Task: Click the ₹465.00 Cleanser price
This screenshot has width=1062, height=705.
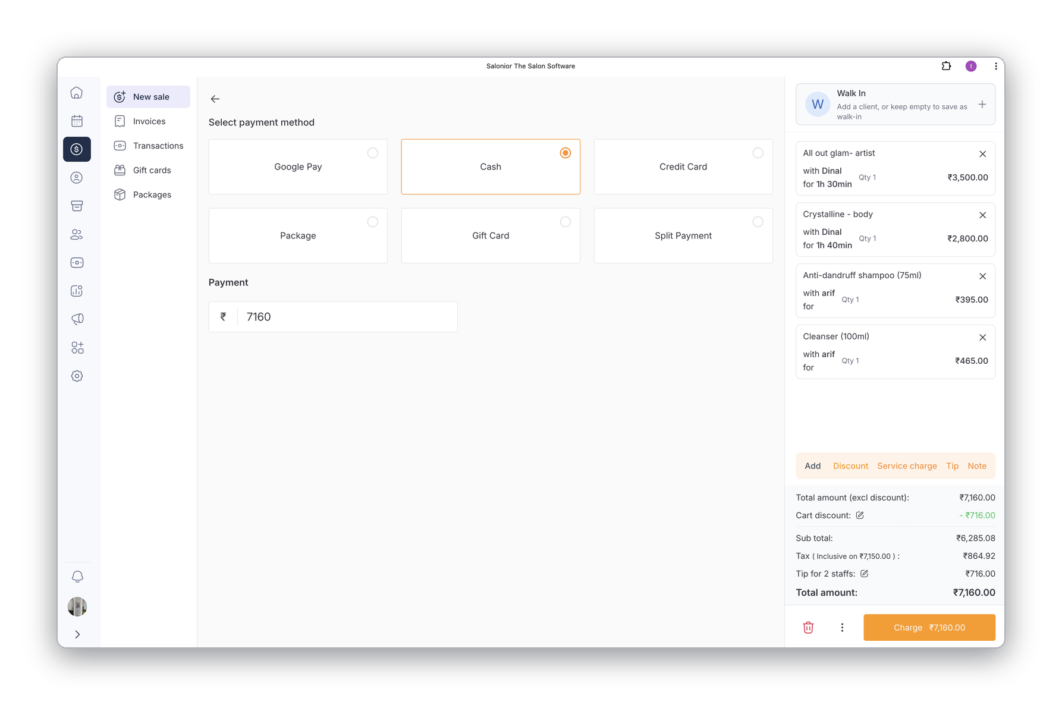Action: pos(972,361)
